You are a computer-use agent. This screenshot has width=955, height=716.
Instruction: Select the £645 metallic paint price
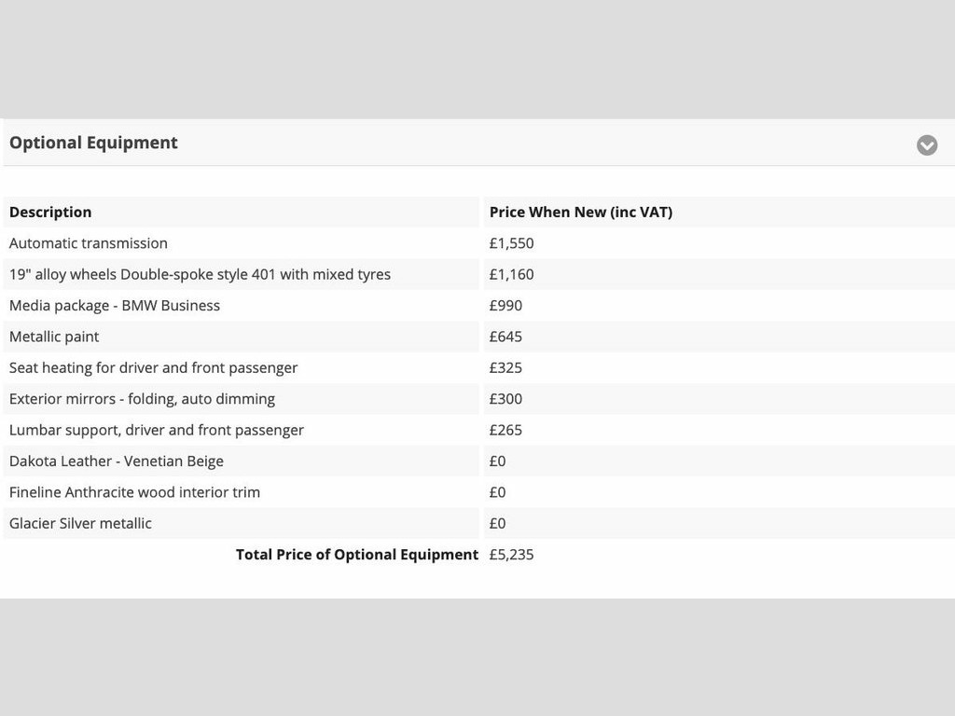pyautogui.click(x=505, y=337)
